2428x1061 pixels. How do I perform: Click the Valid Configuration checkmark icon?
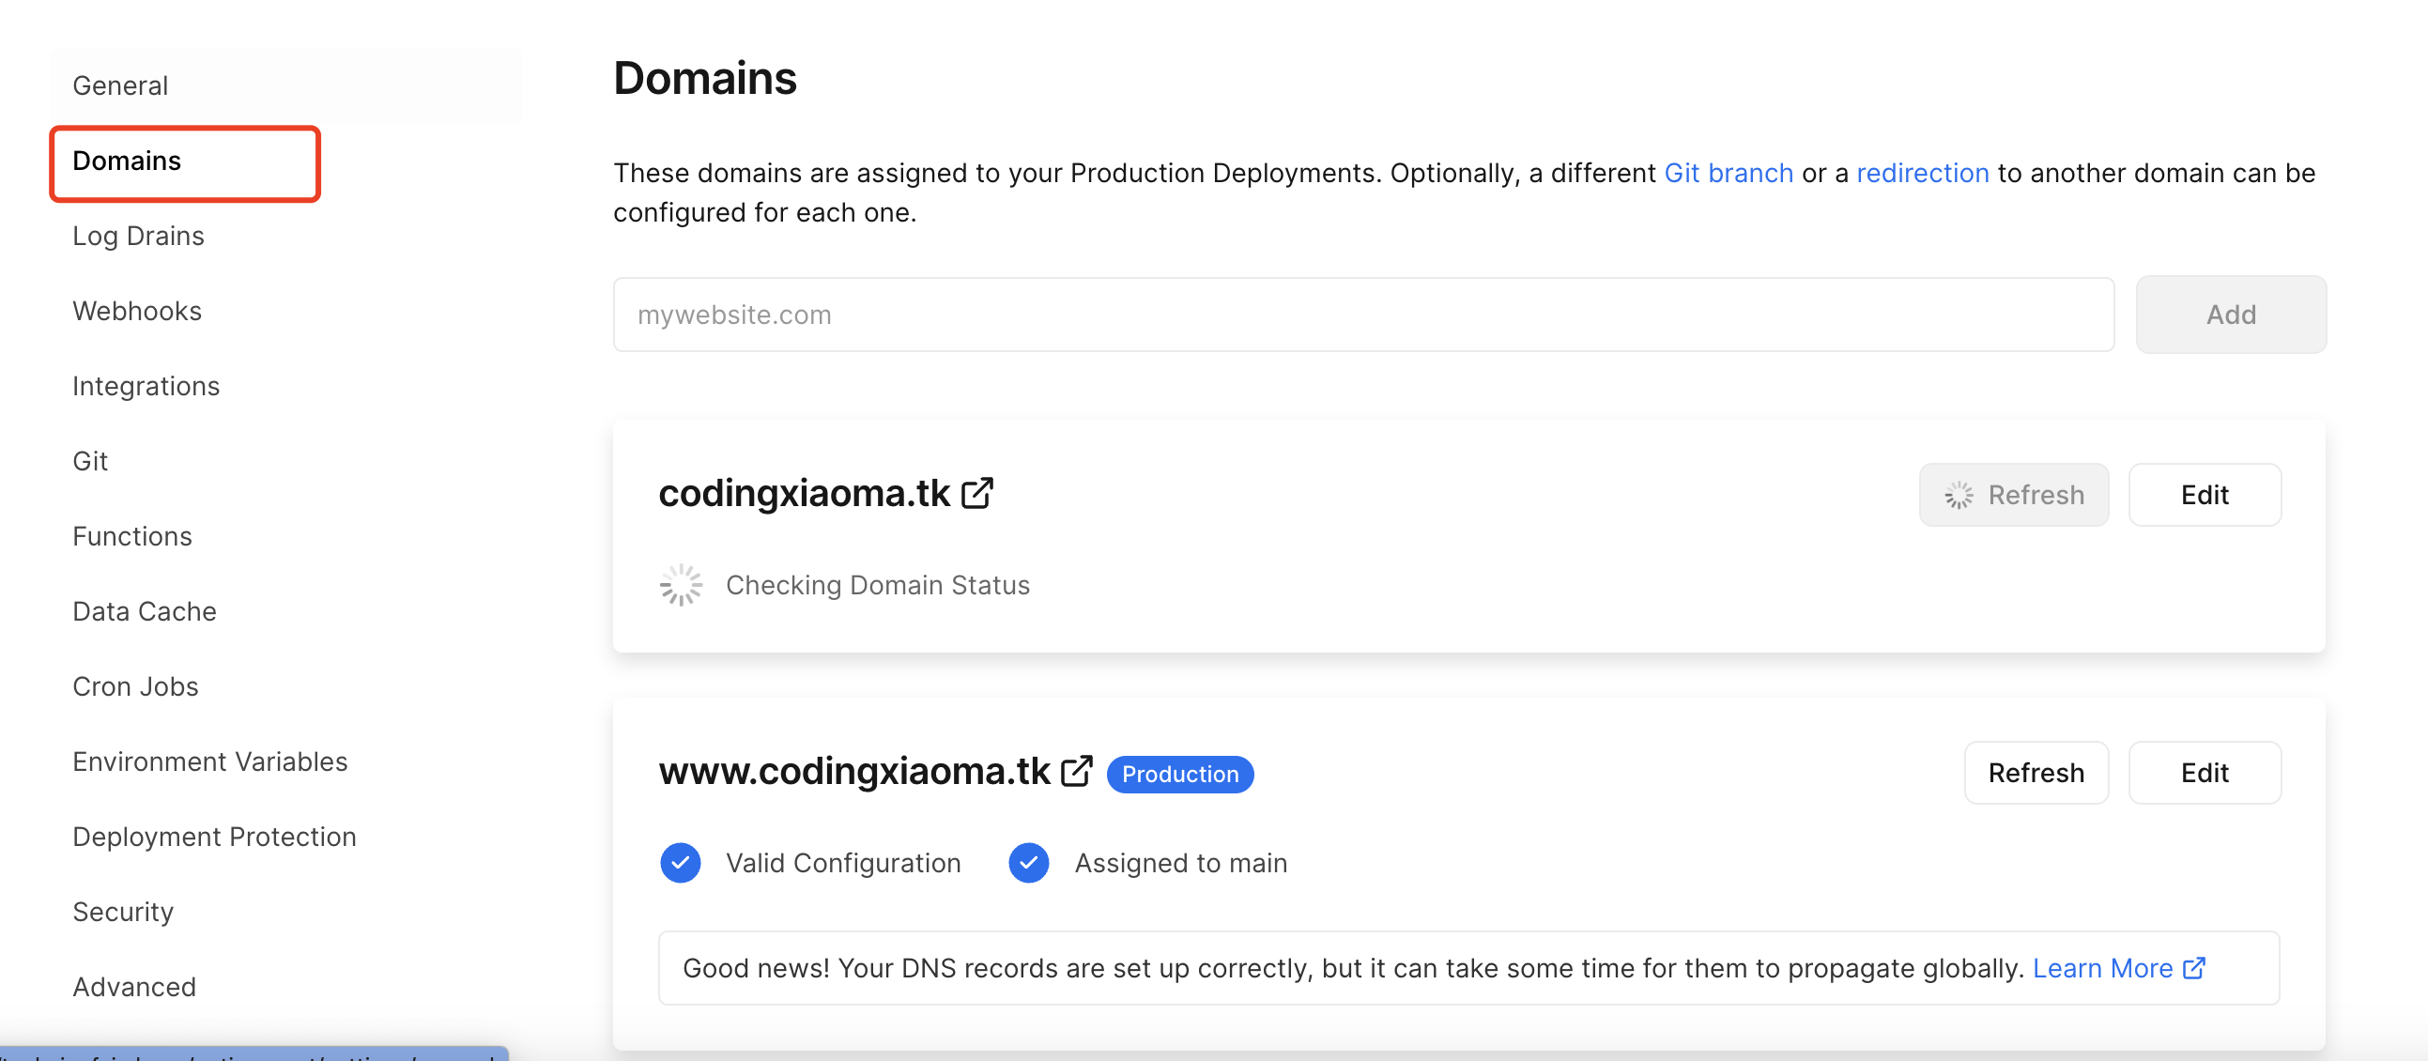pos(681,862)
